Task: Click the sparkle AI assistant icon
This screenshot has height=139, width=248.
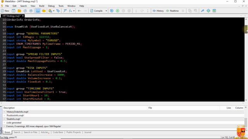Action: pos(58,11)
